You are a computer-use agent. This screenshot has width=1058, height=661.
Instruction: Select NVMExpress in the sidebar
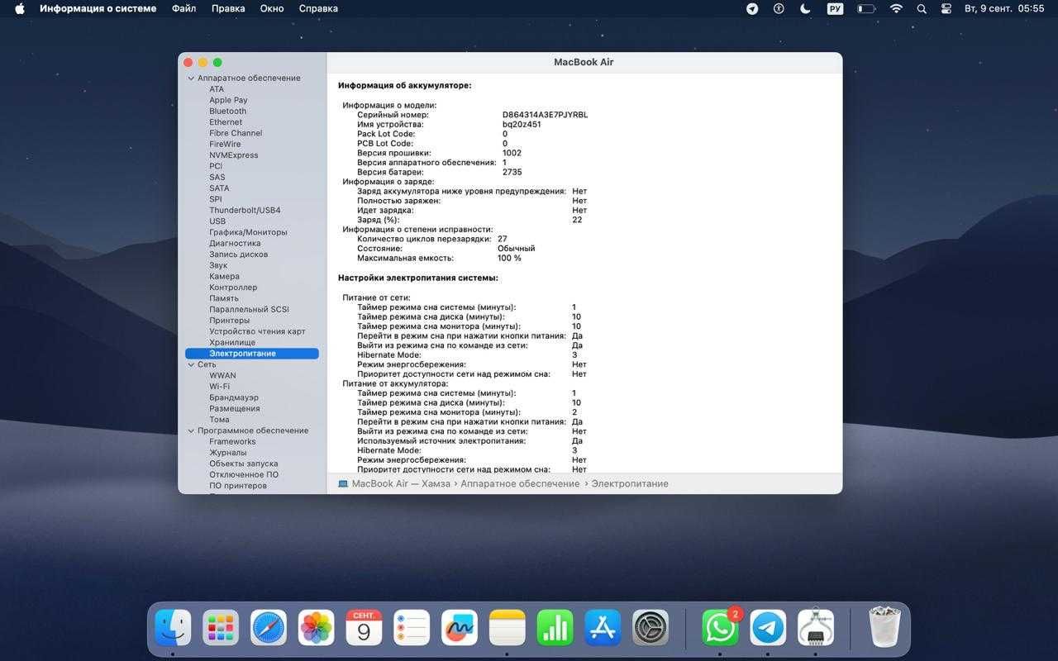(x=233, y=155)
